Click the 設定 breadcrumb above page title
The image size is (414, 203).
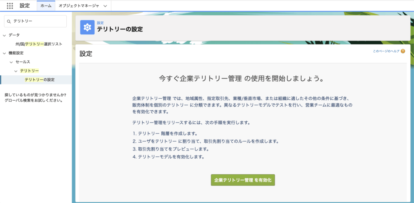coord(100,23)
